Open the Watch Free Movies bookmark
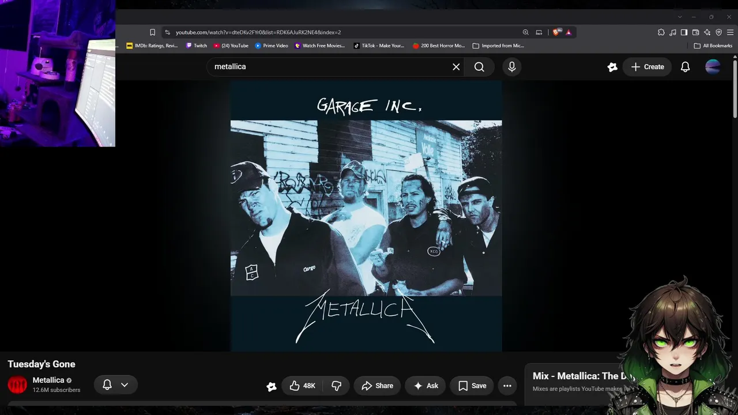The height and width of the screenshot is (415, 738). coord(319,46)
